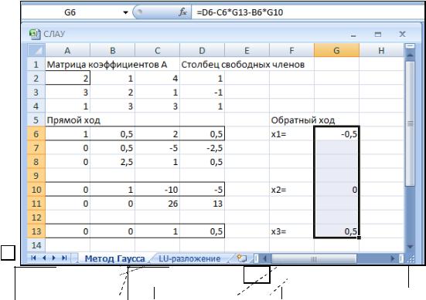Click the fill handle of range G6:G13

[359, 238]
